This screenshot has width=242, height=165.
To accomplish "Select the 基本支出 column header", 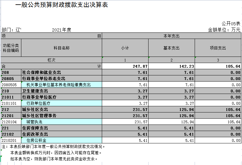I will coord(171,48).
